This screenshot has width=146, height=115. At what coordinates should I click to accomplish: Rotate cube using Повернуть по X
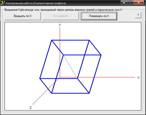[x=99, y=16]
